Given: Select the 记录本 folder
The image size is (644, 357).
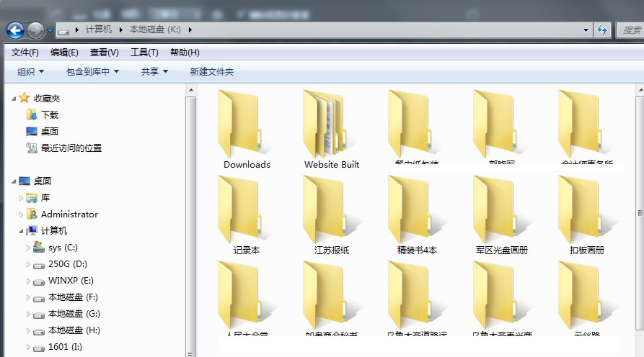Looking at the screenshot, I should (x=247, y=216).
